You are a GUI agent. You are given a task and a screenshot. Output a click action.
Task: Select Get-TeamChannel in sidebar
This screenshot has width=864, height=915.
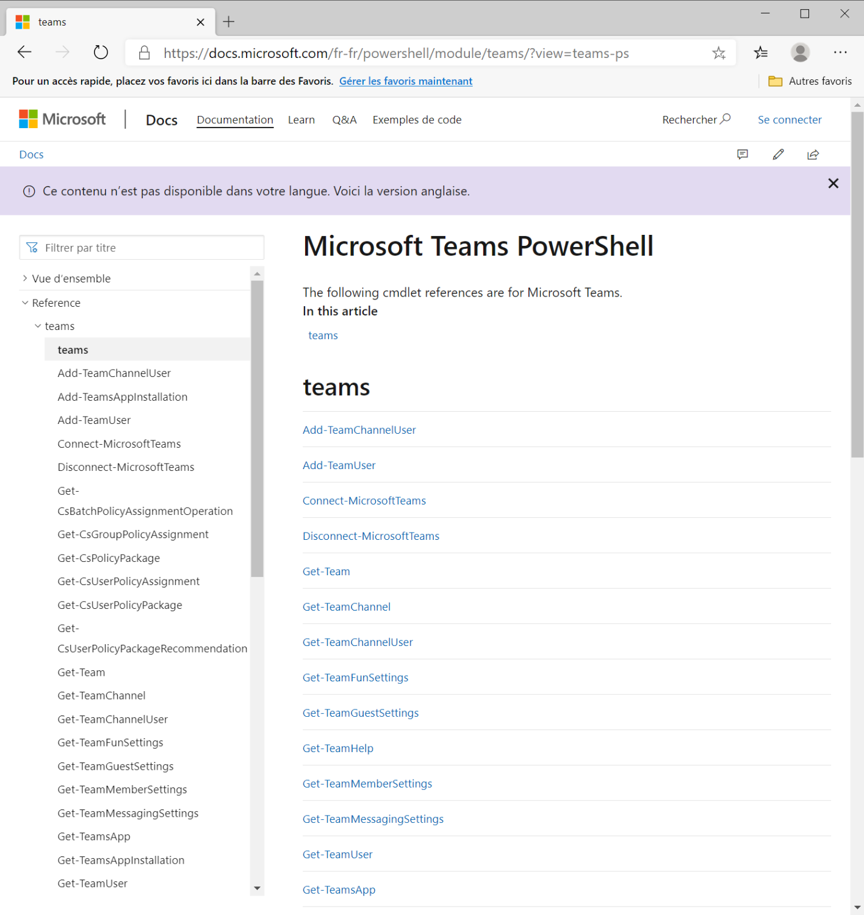101,695
